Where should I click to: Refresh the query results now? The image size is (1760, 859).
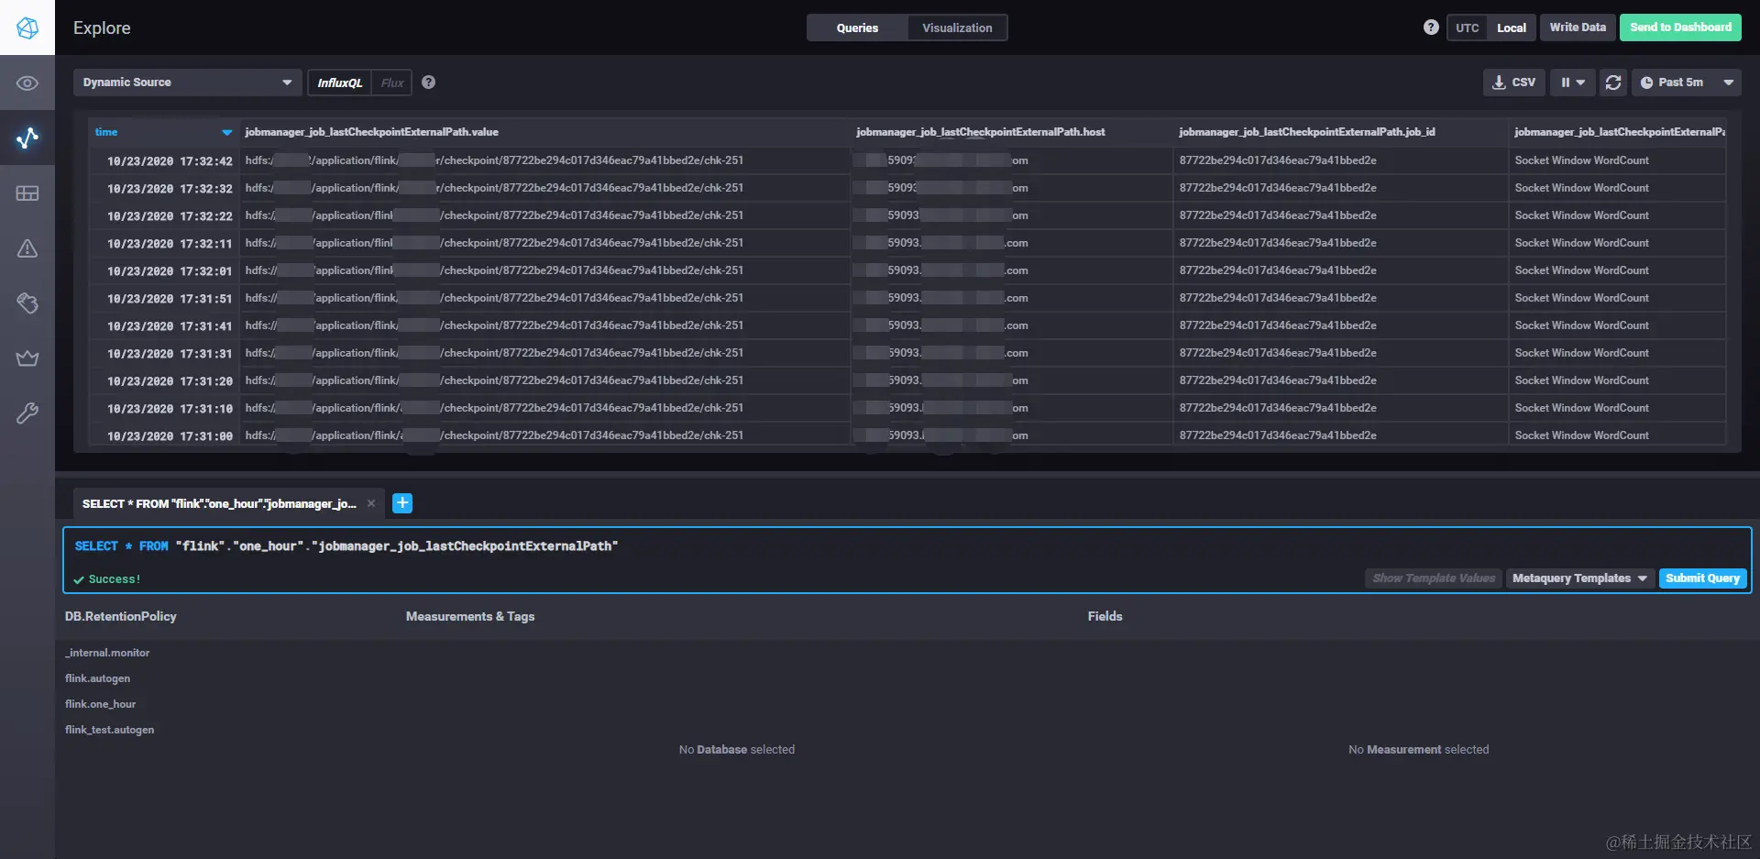[1613, 83]
